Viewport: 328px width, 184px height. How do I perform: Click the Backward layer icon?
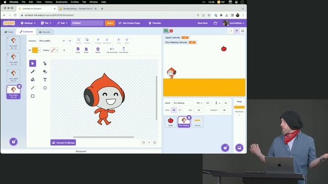(x=107, y=41)
